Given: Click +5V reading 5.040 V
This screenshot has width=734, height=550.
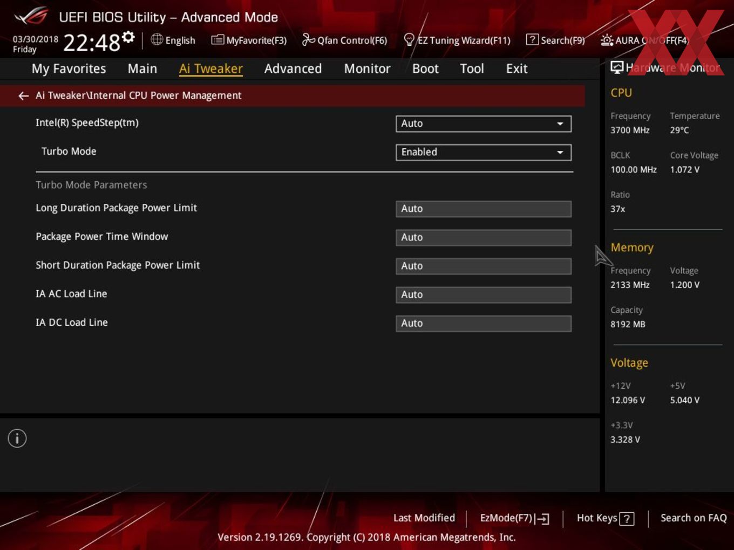Looking at the screenshot, I should click(685, 400).
